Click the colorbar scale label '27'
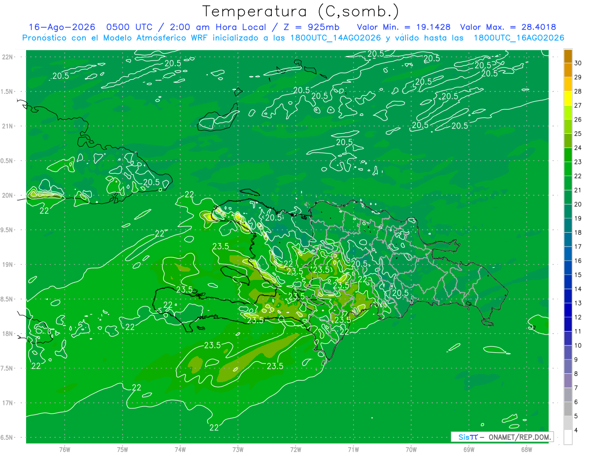The image size is (591, 456). 578,105
